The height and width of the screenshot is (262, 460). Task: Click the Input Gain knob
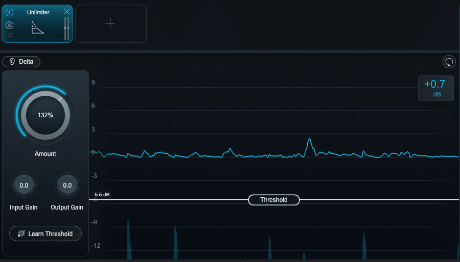tap(24, 186)
